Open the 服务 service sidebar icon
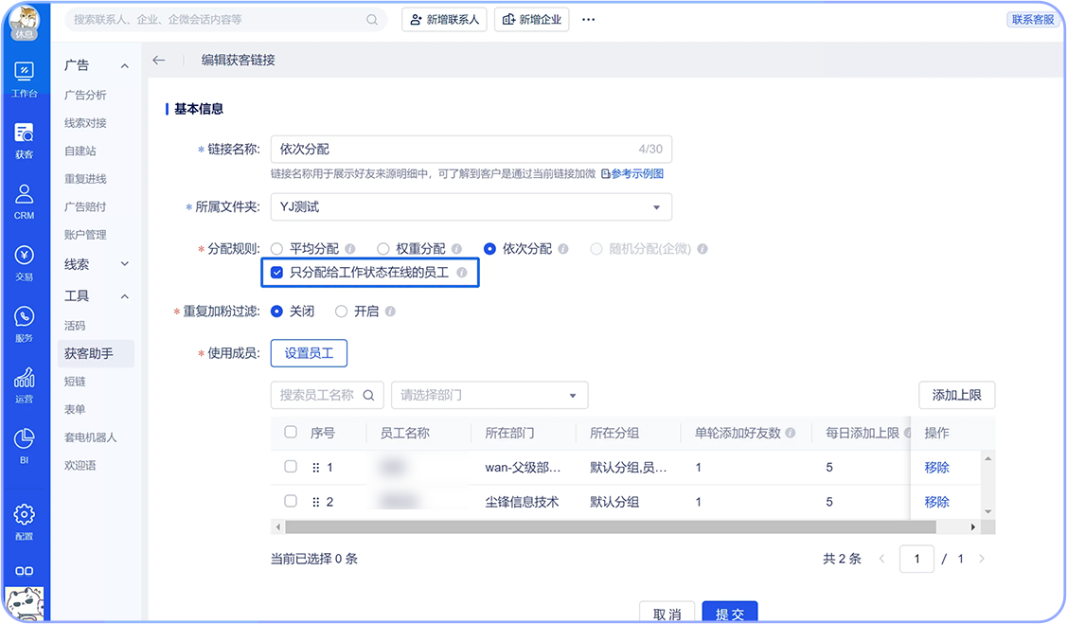 (x=24, y=323)
